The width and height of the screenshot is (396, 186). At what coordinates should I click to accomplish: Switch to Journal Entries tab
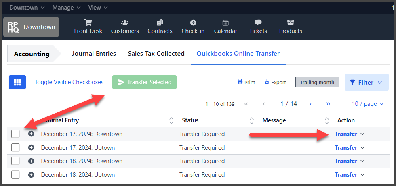94,54
